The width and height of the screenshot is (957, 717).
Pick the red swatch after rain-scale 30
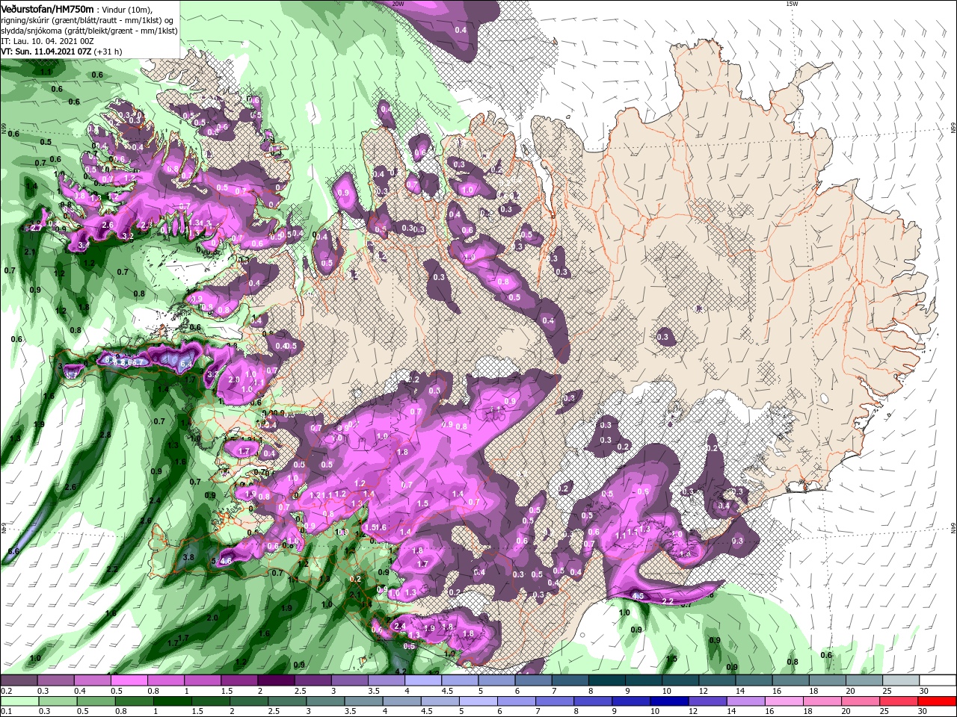(938, 700)
